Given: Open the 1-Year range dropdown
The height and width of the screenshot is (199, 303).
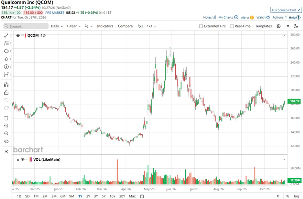Looking at the screenshot, I should [73, 26].
